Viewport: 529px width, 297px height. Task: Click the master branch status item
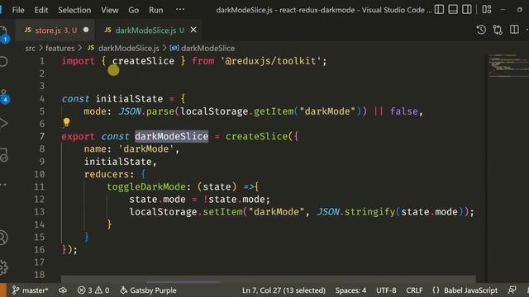[31, 290]
